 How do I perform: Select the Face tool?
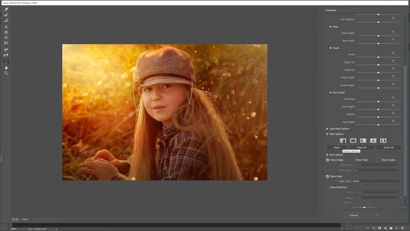pos(6,62)
